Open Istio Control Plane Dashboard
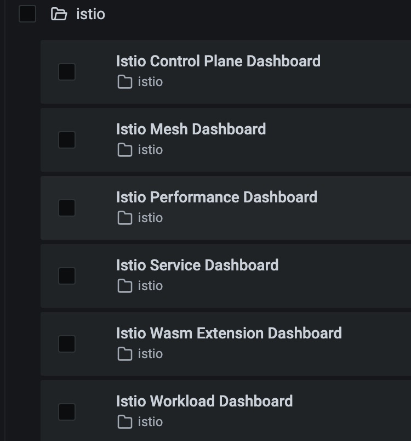 (218, 61)
